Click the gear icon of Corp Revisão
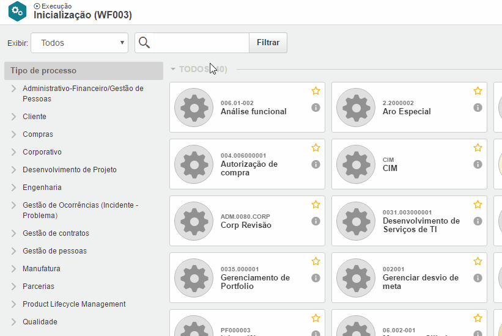502x336 pixels. (194, 221)
